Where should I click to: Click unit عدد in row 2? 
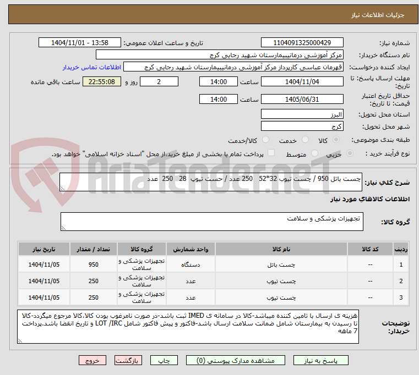[x=191, y=281]
